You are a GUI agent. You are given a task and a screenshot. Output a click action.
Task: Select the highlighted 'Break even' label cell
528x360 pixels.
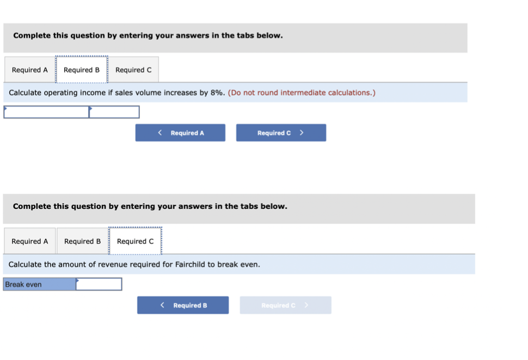[38, 284]
